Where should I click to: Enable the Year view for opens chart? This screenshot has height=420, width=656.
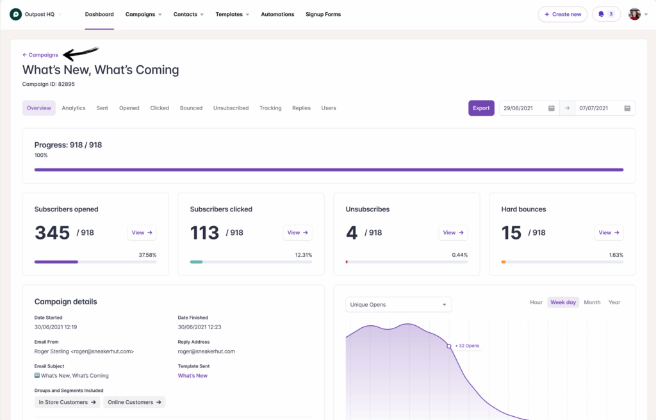click(614, 302)
